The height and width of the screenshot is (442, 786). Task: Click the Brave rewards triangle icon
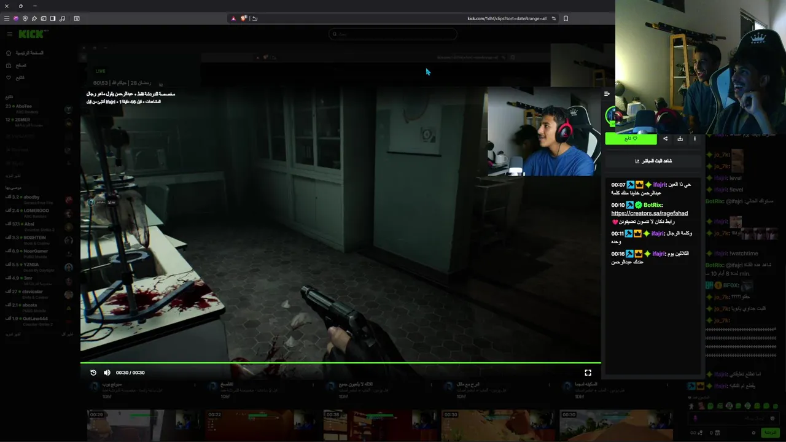pyautogui.click(x=233, y=18)
